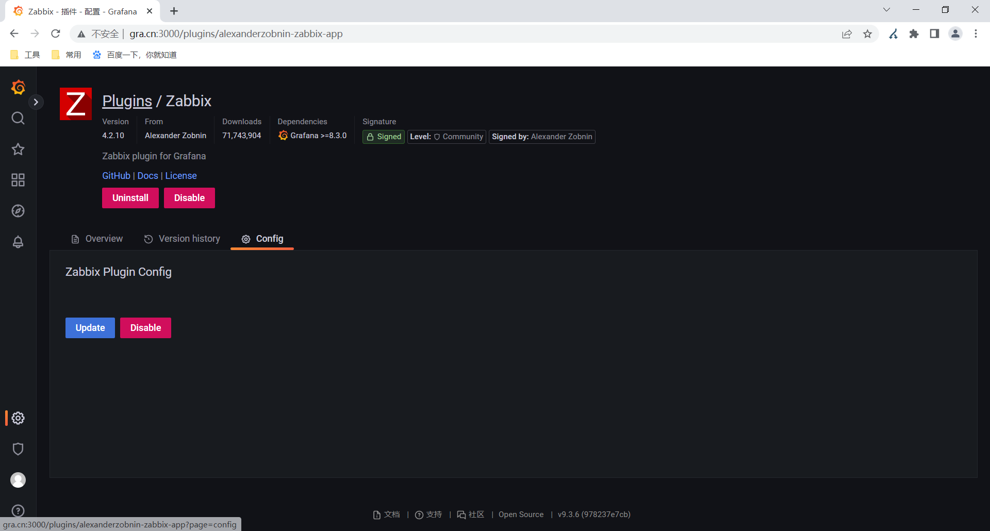Click the Uninstall button
This screenshot has height=531, width=990.
[130, 198]
